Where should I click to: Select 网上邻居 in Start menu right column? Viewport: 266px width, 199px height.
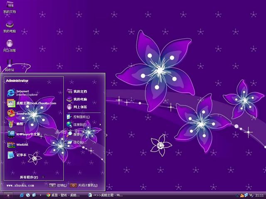click(77, 107)
